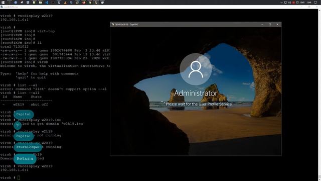Image resolution: width=321 pixels, height=181 pixels.
Task: Click the 4907728896 file listing line
Action: click(55, 58)
